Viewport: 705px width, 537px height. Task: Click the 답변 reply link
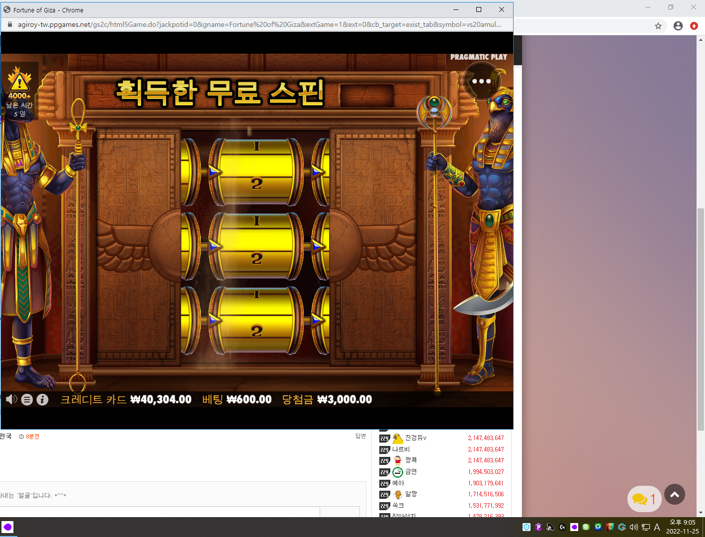360,436
